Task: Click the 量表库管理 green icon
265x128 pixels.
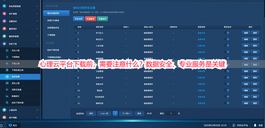Action: click(x=4, y=36)
